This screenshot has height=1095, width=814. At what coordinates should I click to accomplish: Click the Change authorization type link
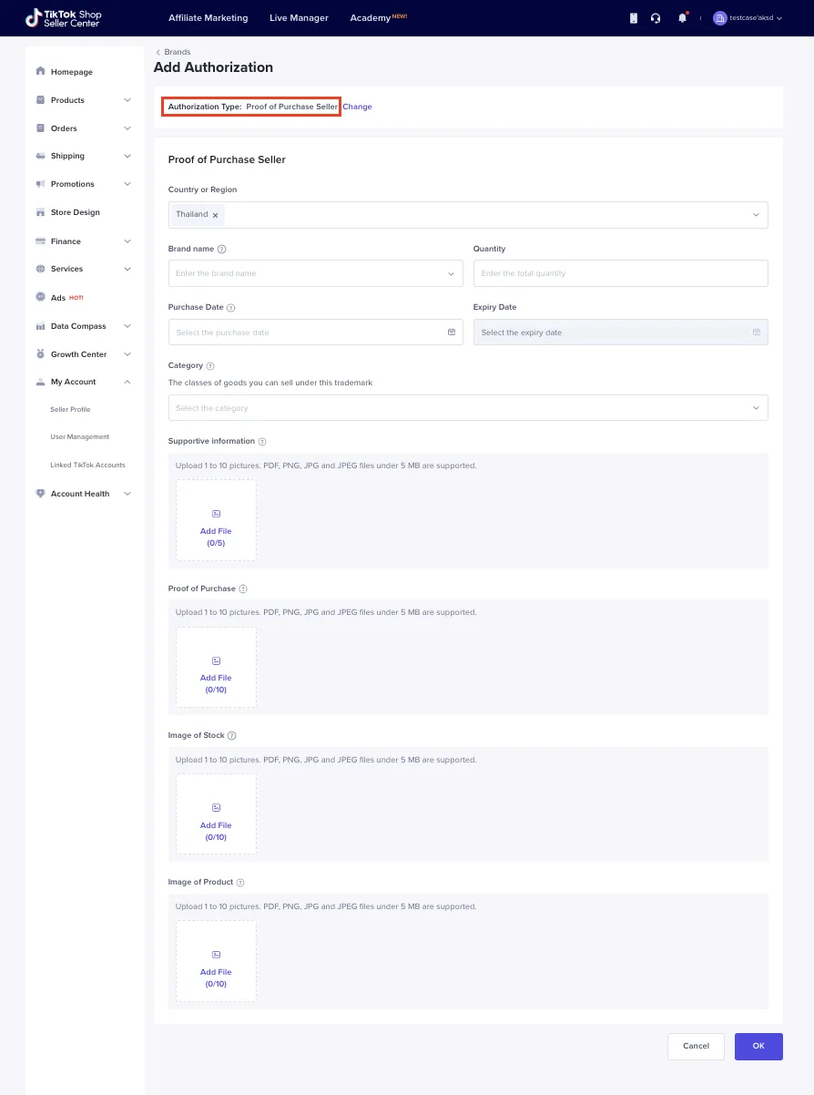coord(357,107)
